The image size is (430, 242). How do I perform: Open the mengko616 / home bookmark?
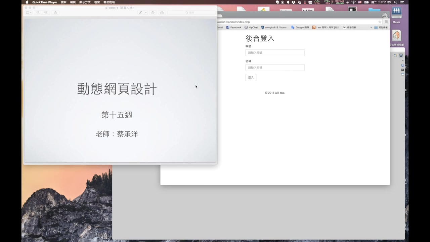click(274, 27)
